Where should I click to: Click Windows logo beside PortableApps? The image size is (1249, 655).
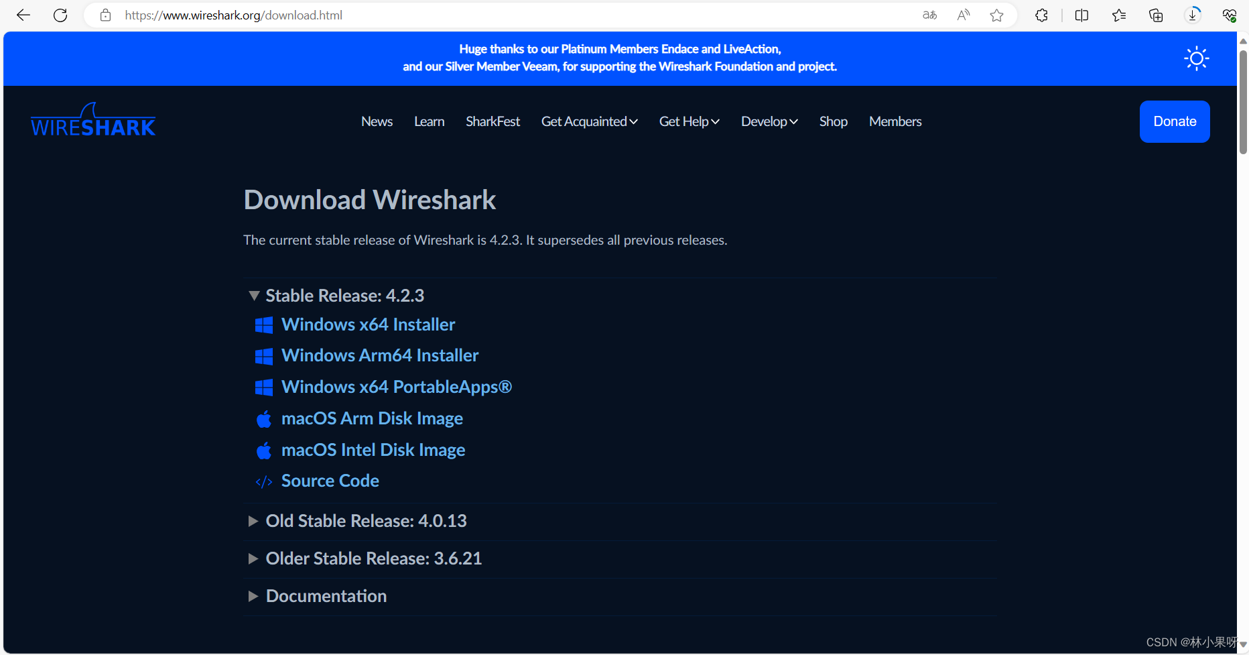coord(264,388)
